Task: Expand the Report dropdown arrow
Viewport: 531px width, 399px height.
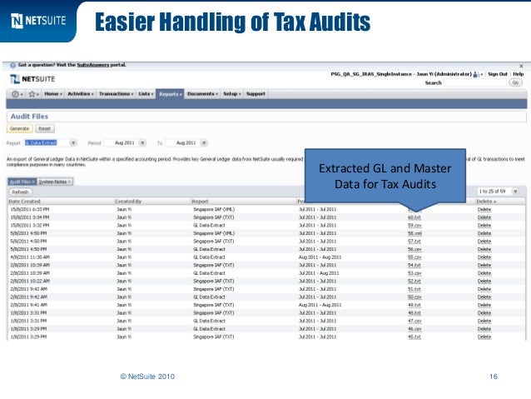Action: [x=73, y=143]
